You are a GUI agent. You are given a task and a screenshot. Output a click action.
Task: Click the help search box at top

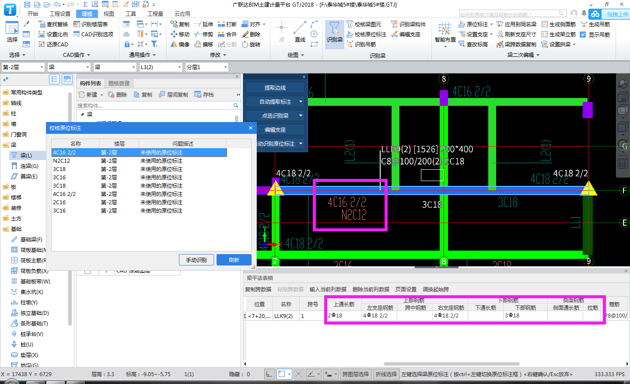point(512,14)
